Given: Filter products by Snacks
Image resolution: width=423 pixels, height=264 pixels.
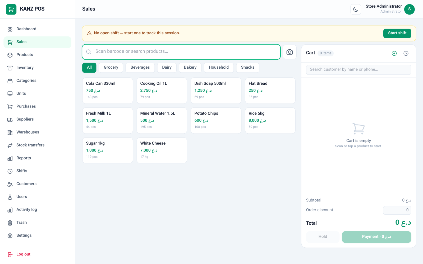Looking at the screenshot, I should pyautogui.click(x=248, y=68).
